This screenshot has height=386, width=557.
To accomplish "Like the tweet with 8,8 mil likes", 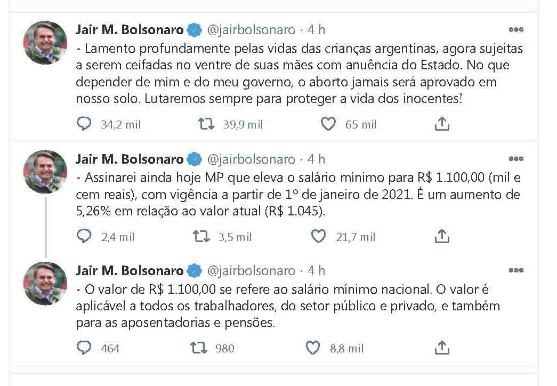I will (x=312, y=348).
